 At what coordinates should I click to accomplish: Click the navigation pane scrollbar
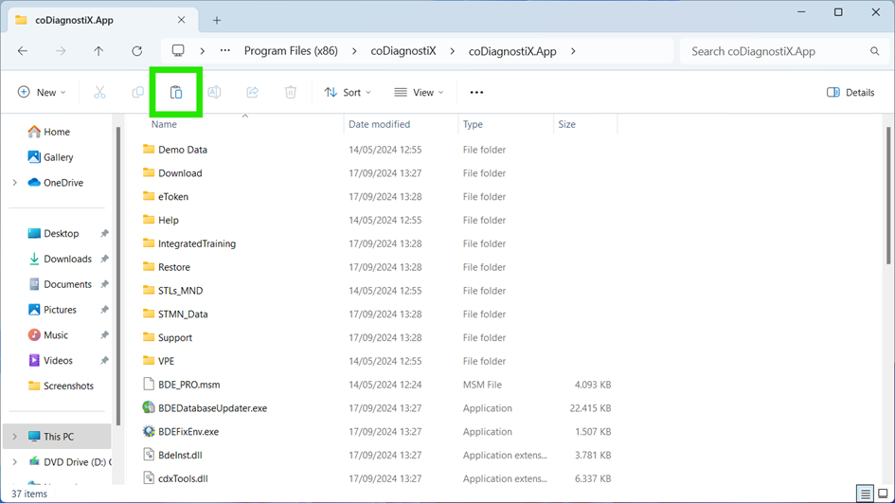118,277
